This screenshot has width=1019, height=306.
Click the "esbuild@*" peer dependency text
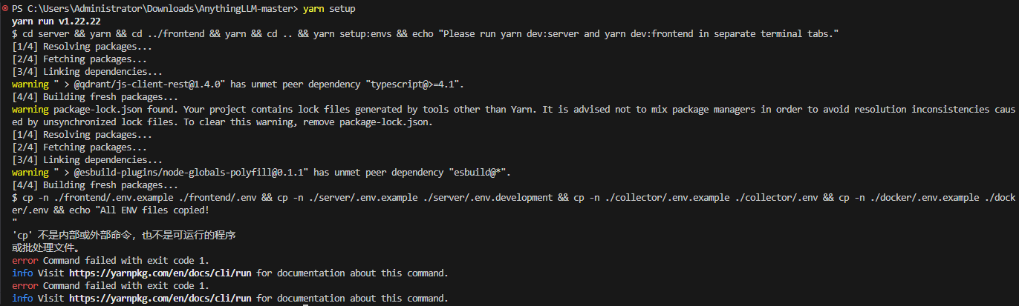click(x=475, y=172)
